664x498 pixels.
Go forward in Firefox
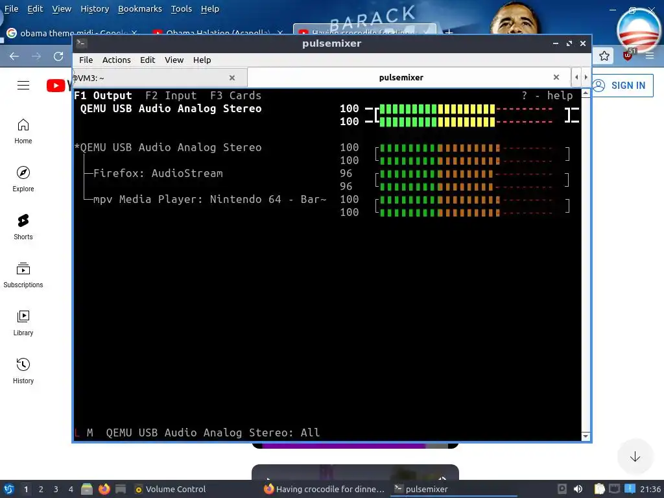(x=36, y=56)
